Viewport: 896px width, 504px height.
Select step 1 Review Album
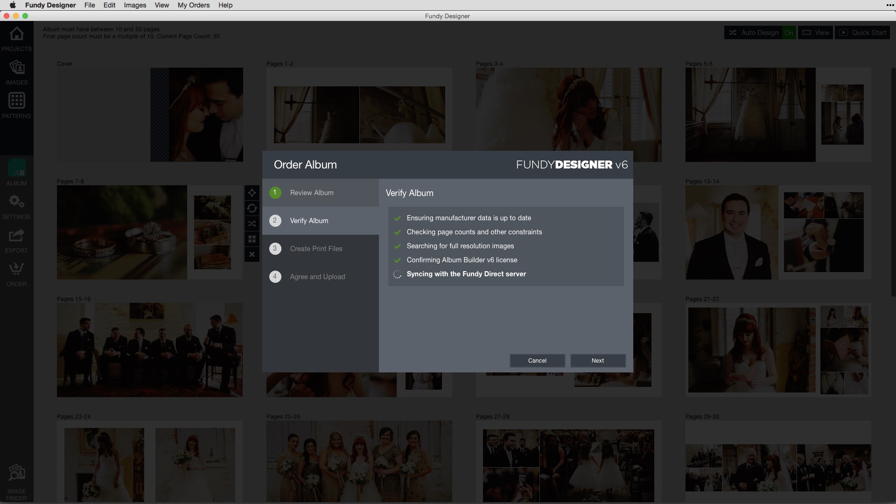[x=321, y=193]
